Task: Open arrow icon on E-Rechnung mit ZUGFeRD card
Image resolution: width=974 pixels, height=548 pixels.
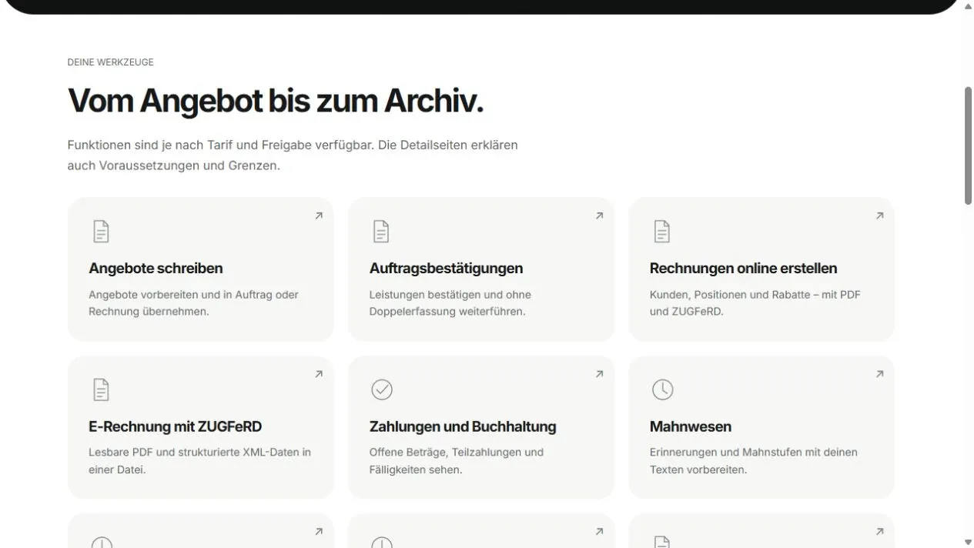Action: [x=319, y=374]
